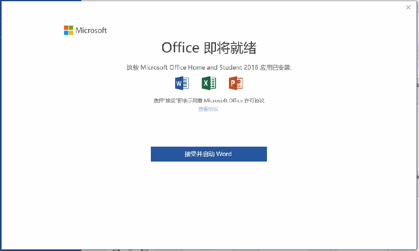Click the dark blue strip left of dialog
This screenshot has width=419, height=251.
pos(0,121)
